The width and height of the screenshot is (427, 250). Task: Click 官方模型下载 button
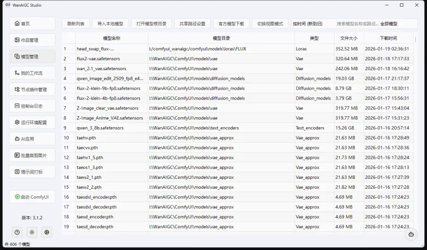231,24
